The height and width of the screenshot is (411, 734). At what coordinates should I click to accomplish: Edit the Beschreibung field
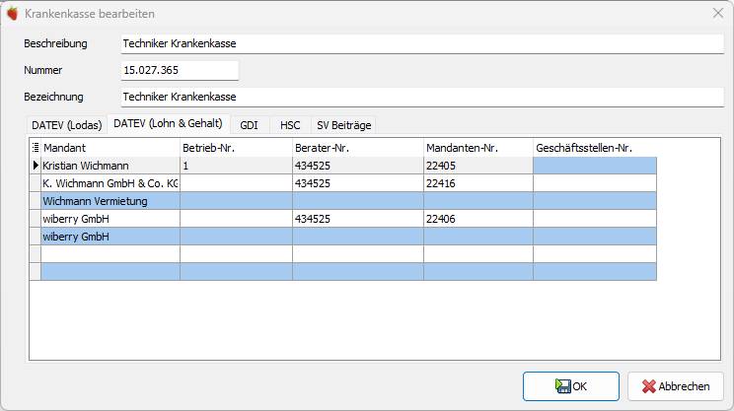(x=422, y=43)
